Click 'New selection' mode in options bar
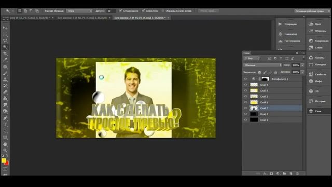This screenshot has width=332, height=187. (20, 10)
